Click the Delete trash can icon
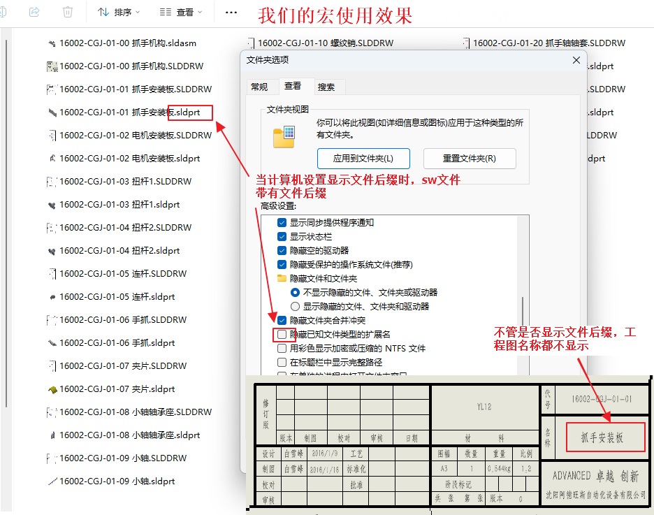The image size is (654, 515). [x=68, y=12]
